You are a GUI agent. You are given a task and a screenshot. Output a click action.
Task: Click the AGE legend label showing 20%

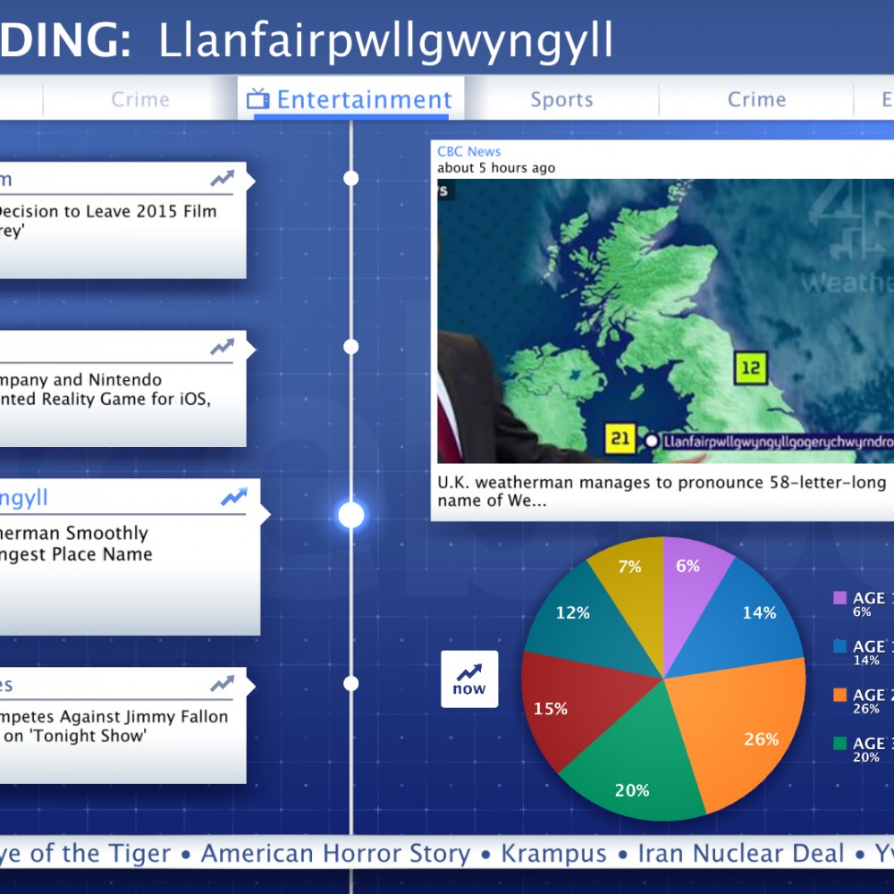(x=873, y=749)
